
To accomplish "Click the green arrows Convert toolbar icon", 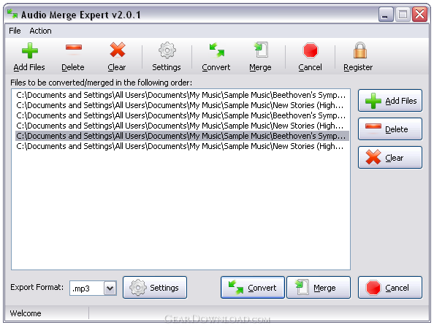I will click(x=217, y=50).
